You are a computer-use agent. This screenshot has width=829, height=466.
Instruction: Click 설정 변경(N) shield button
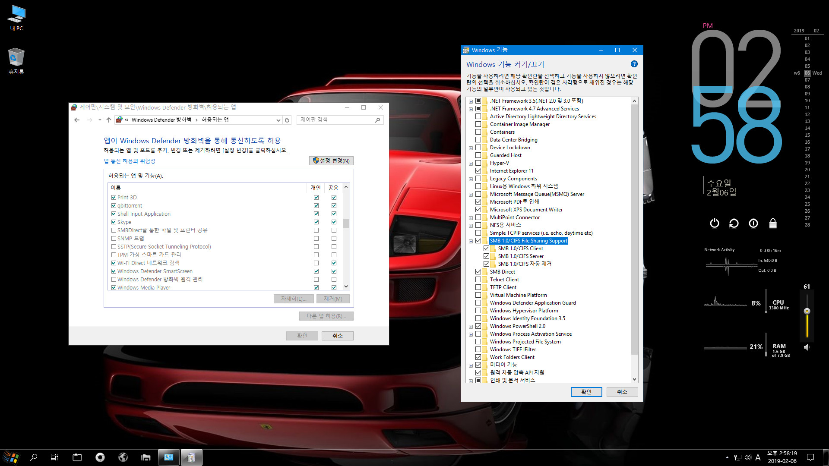click(x=331, y=161)
